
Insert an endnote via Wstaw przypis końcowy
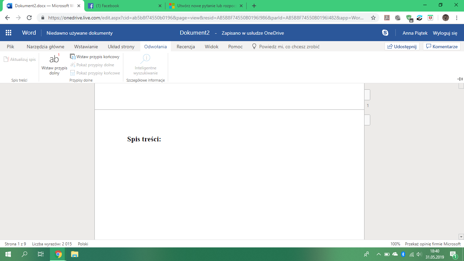point(95,57)
